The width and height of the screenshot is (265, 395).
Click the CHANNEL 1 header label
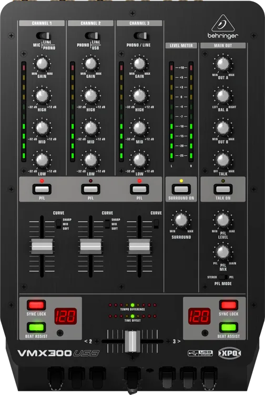click(42, 23)
